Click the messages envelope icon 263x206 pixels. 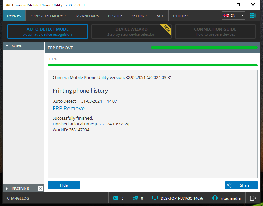click(116, 198)
